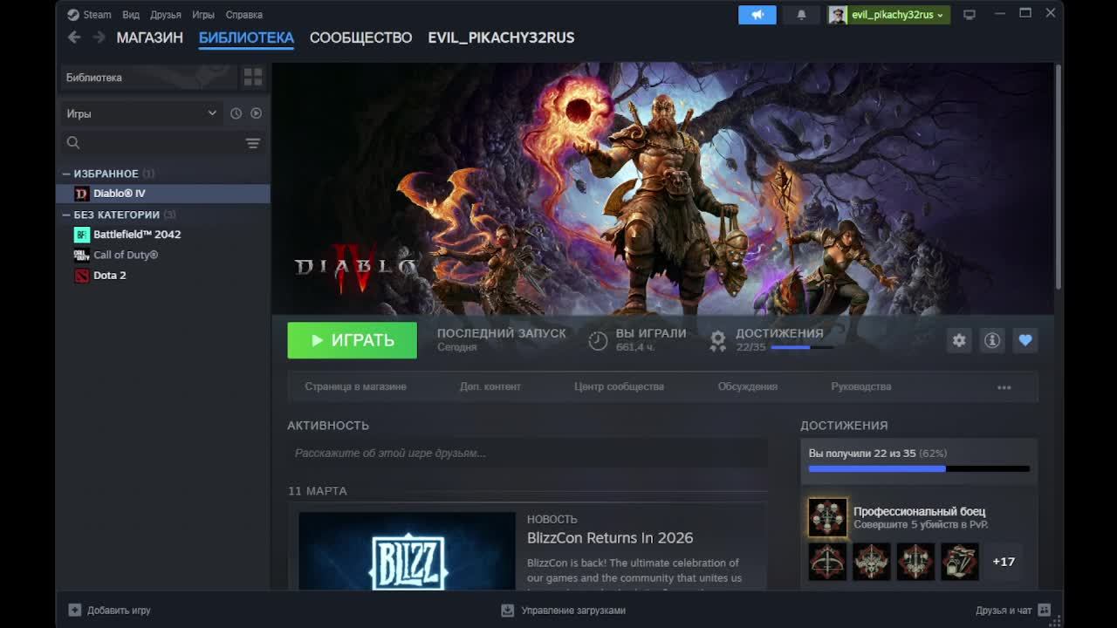This screenshot has height=628, width=1117.
Task: Open game info panel icon
Action: [992, 340]
